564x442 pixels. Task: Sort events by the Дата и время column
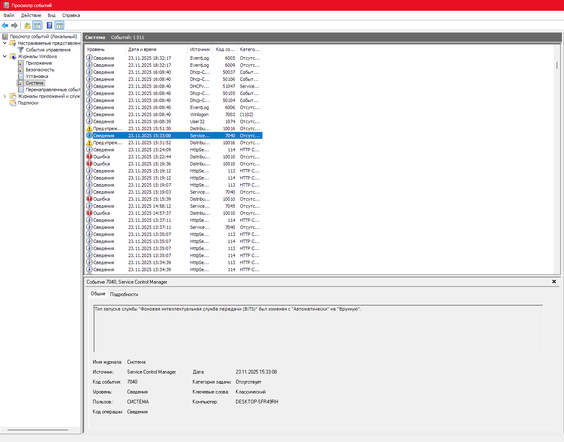click(x=142, y=49)
